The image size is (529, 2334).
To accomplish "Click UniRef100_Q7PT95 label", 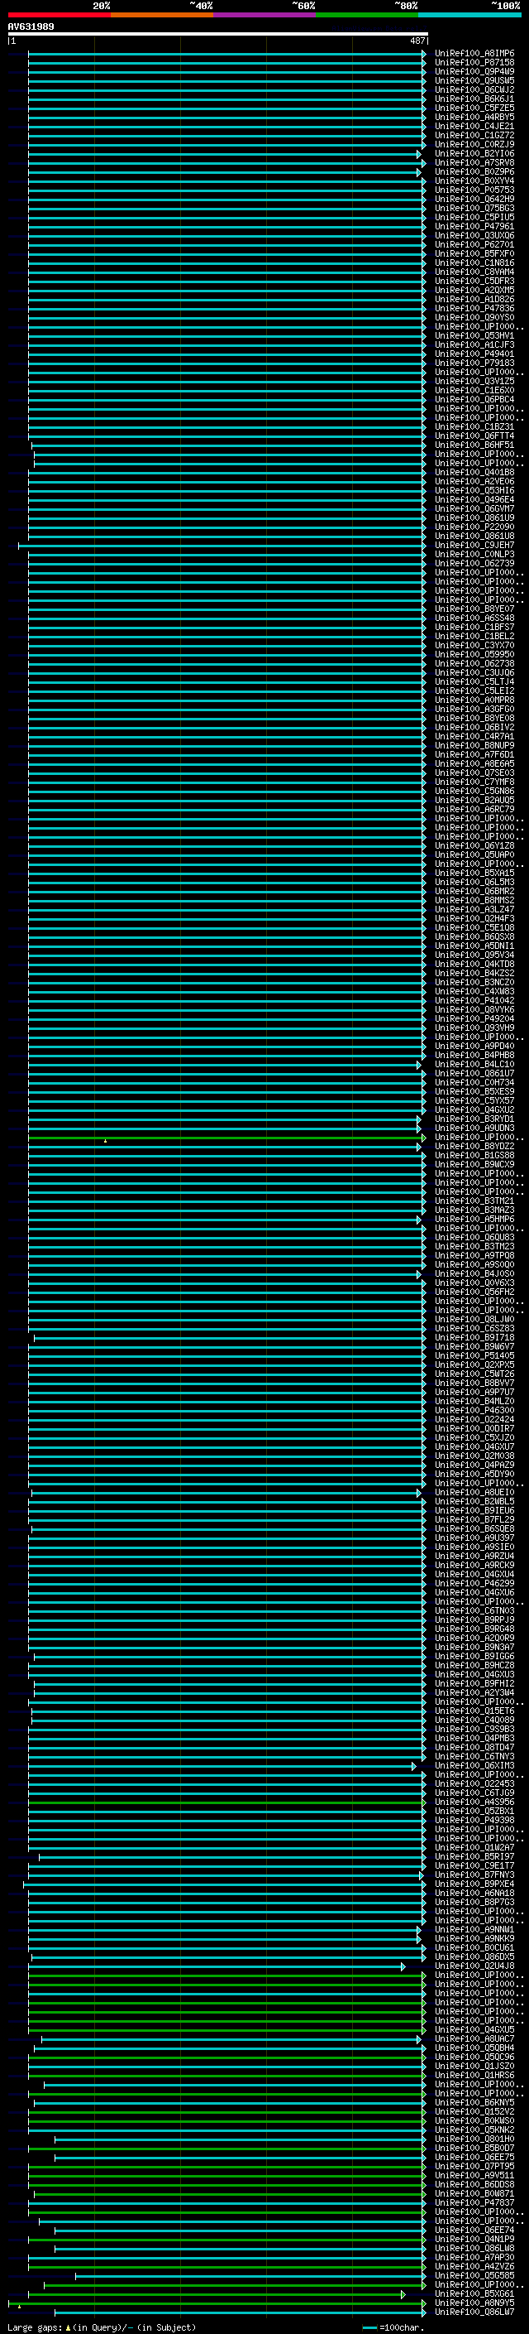I will click(x=474, y=2167).
